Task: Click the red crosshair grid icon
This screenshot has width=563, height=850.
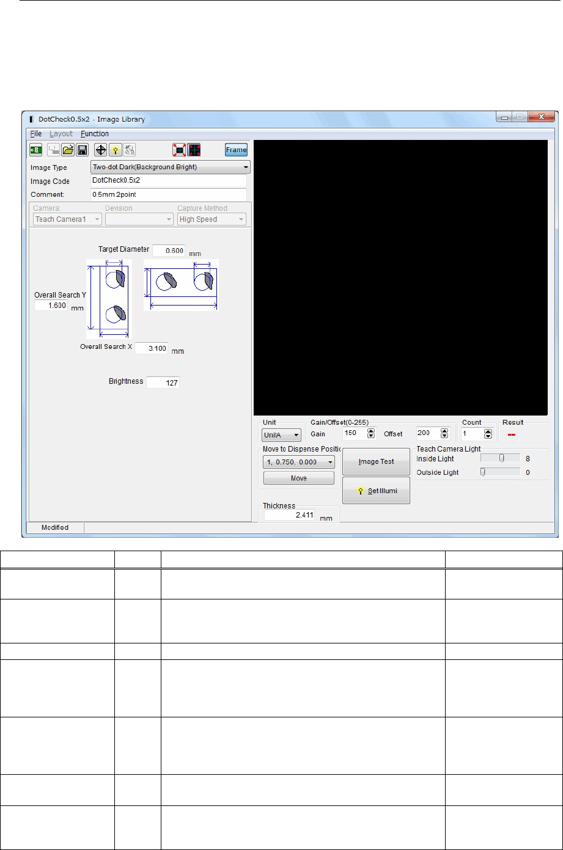Action: click(194, 150)
